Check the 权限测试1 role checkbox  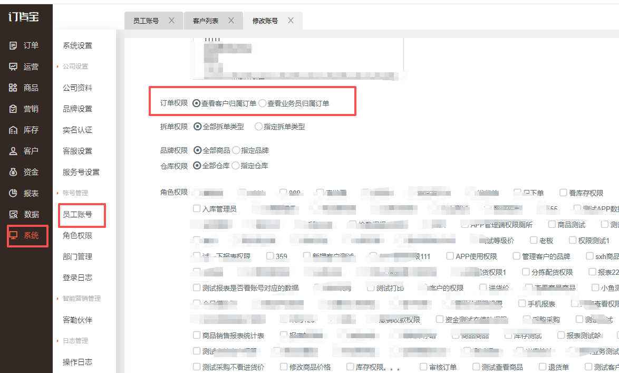tap(573, 240)
